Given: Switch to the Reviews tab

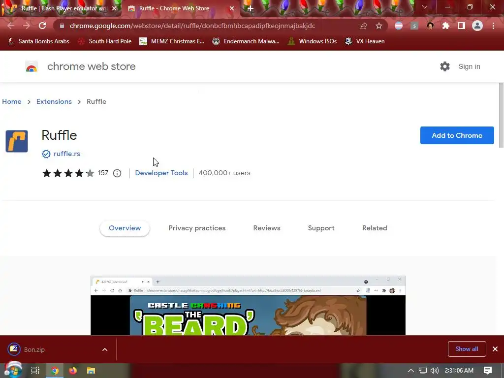Looking at the screenshot, I should pos(267,228).
